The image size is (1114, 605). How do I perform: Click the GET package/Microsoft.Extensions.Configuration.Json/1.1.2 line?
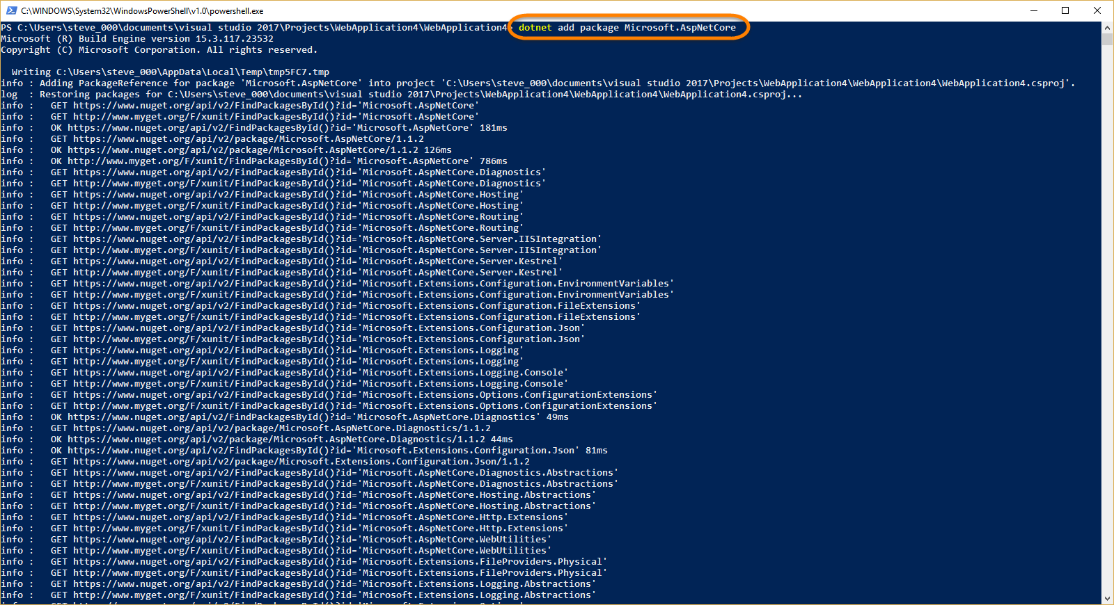tap(265, 462)
